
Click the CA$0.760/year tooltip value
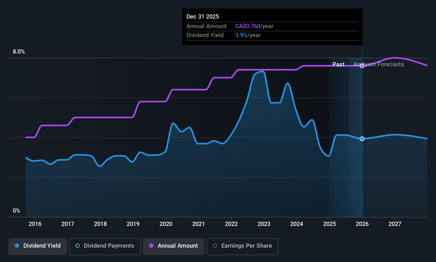click(254, 26)
